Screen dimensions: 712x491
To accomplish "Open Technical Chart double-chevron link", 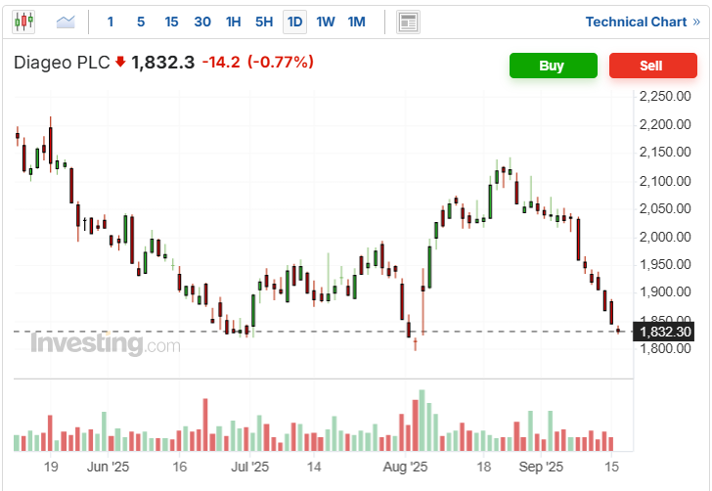I will pyautogui.click(x=643, y=22).
